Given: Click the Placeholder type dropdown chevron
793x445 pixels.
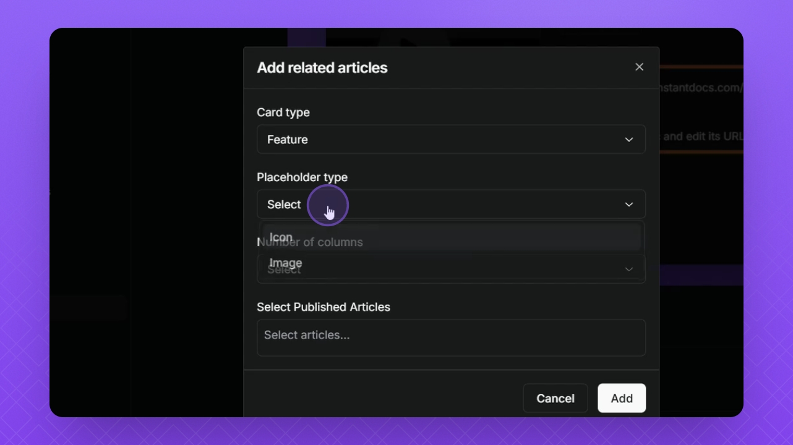Looking at the screenshot, I should [x=629, y=205].
